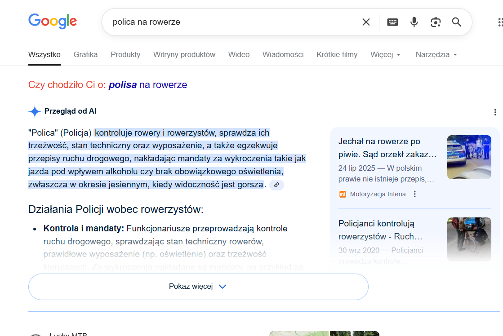The image size is (503, 336).
Task: Start voice search with microphone icon
Action: point(414,22)
